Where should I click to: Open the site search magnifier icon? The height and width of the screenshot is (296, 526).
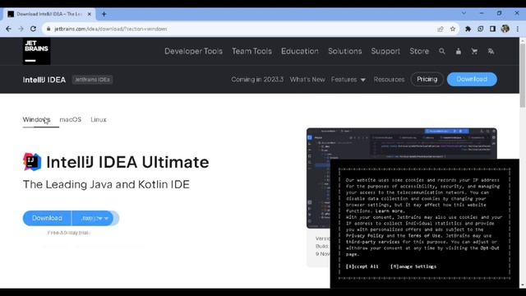coord(442,51)
